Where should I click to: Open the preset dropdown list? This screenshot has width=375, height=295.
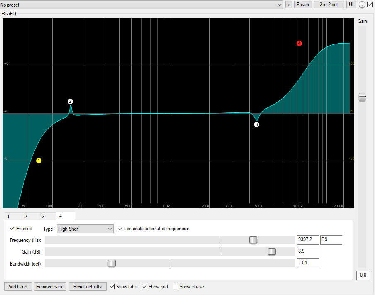coord(141,5)
